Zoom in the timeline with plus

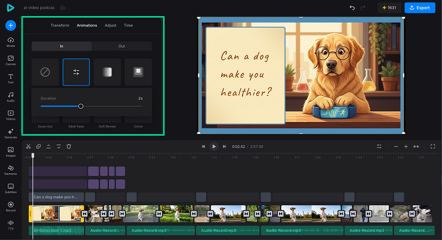[x=406, y=146]
